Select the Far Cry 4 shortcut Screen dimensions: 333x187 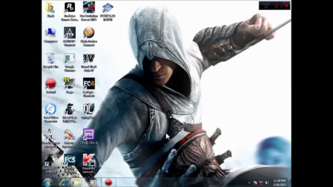[x=89, y=88]
